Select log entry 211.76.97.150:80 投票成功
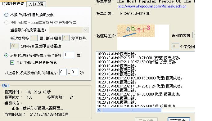The height and width of the screenshot is (121, 212). [x=137, y=62]
